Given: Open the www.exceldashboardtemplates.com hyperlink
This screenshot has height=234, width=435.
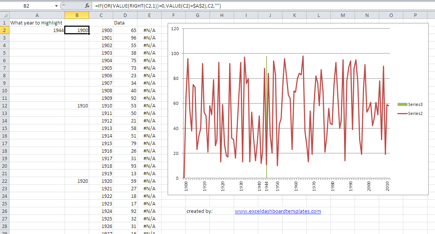Looking at the screenshot, I should pos(278,211).
